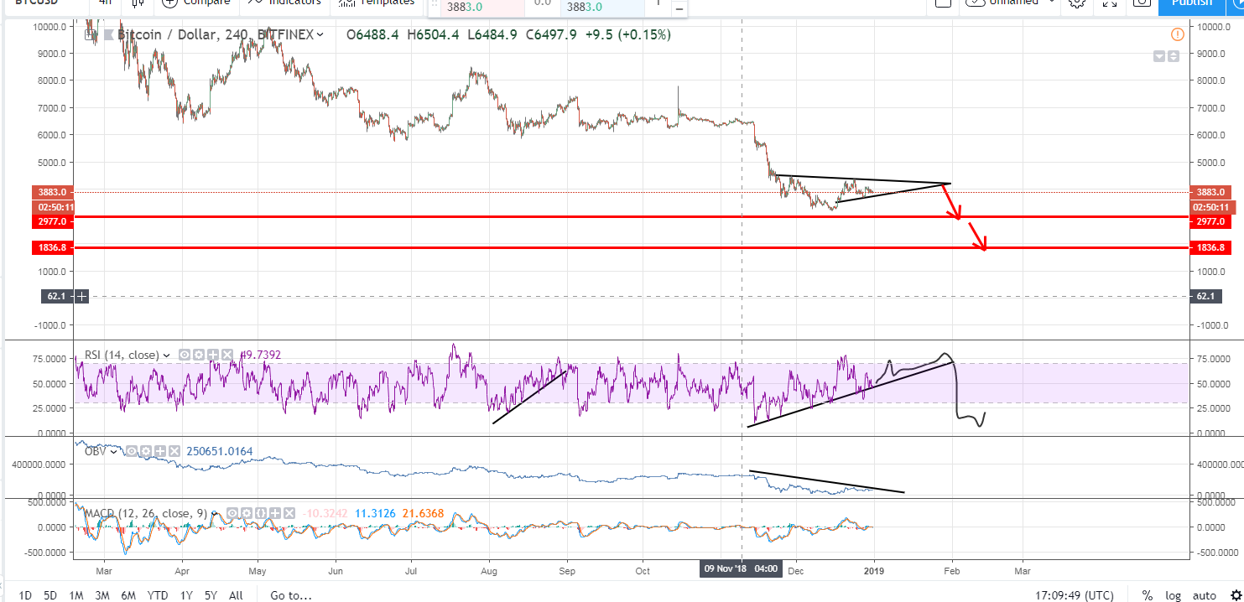Viewport: 1244px width, 602px height.
Task: Toggle the log scale button
Action: pos(1174,595)
